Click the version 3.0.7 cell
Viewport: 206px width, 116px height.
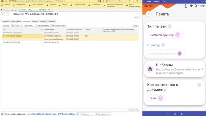(x=86, y=36)
